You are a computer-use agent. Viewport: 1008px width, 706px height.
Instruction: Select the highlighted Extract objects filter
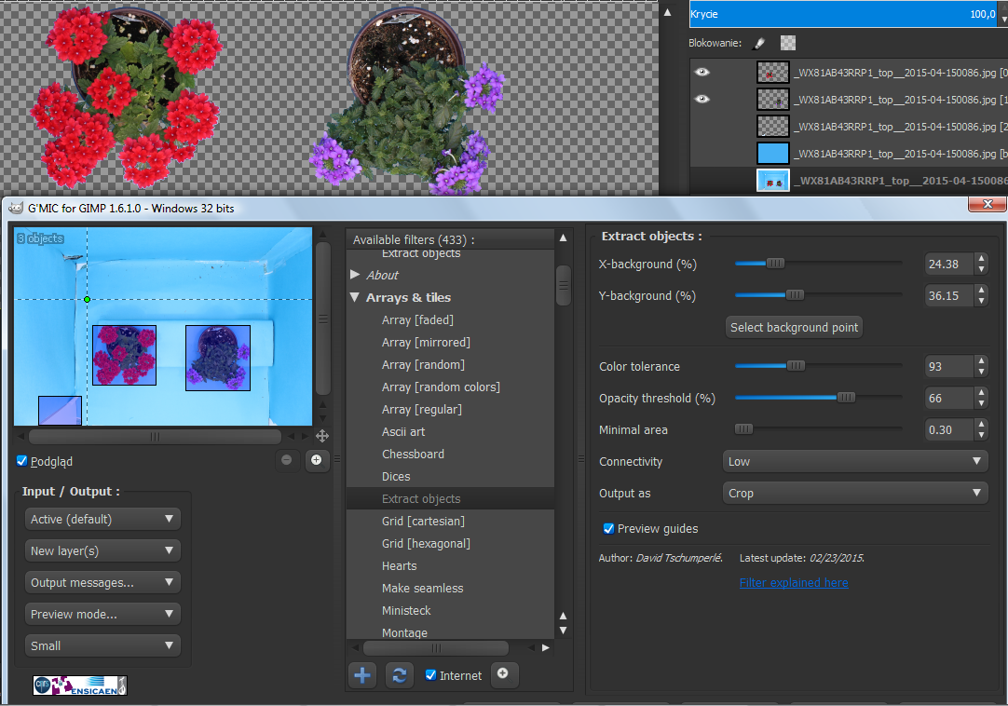click(450, 498)
